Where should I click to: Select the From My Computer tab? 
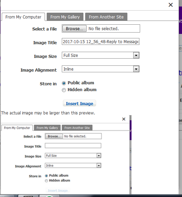[23, 17]
